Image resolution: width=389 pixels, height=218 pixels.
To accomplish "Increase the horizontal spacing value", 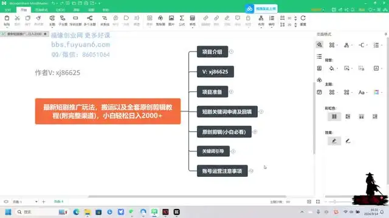I will click(295, 17).
